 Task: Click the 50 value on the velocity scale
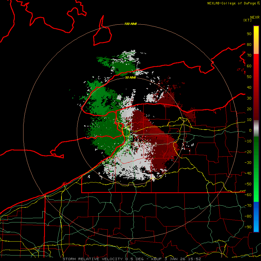[x=249, y=77]
